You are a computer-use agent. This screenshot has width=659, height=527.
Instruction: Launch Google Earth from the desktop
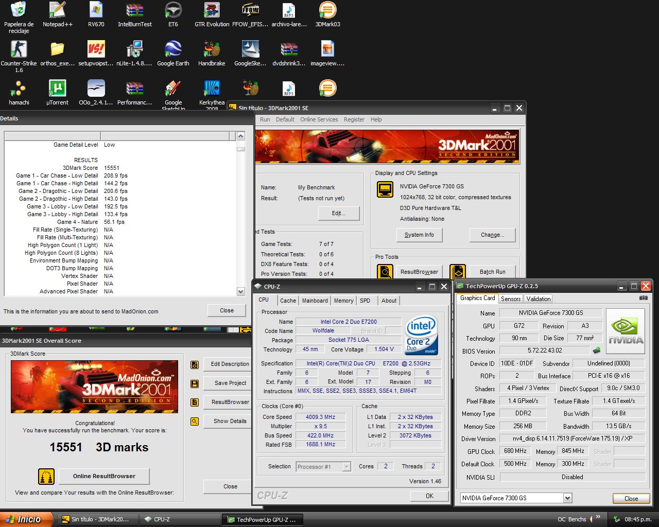173,54
